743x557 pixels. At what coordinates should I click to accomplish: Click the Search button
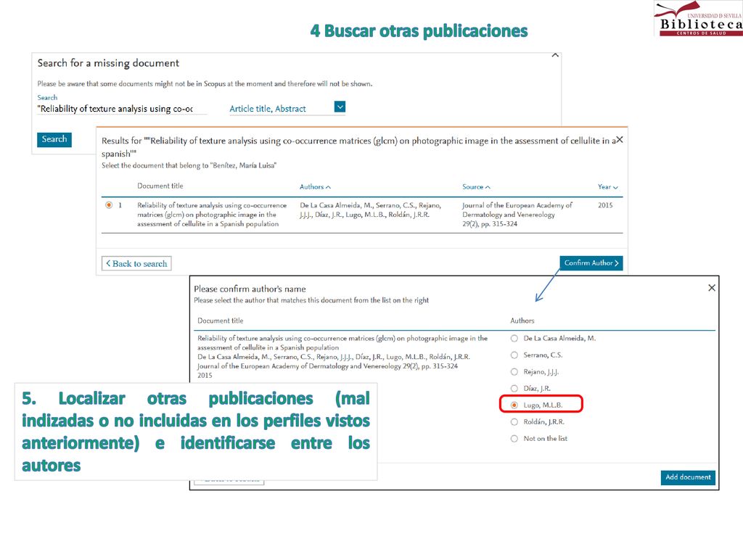[54, 139]
